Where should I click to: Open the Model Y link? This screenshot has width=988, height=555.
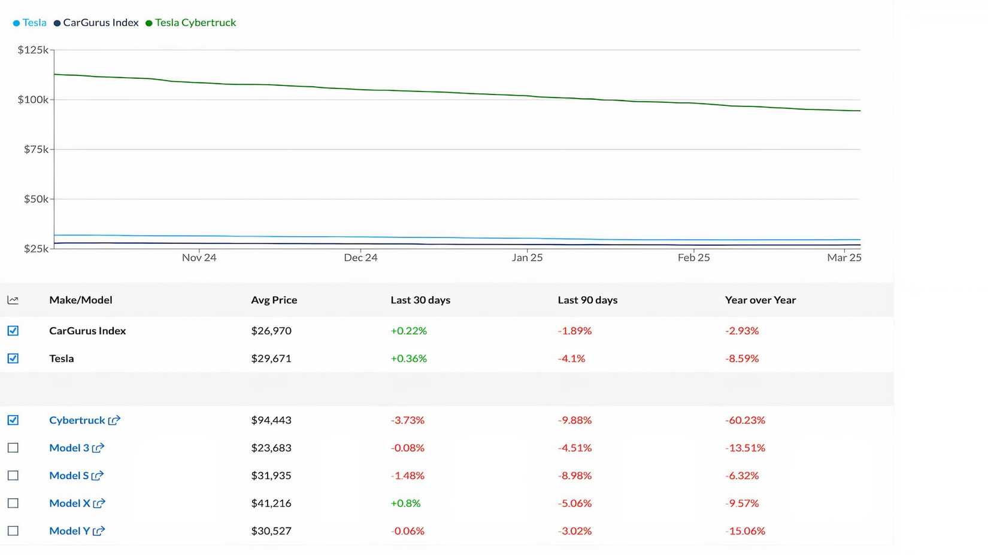[69, 531]
